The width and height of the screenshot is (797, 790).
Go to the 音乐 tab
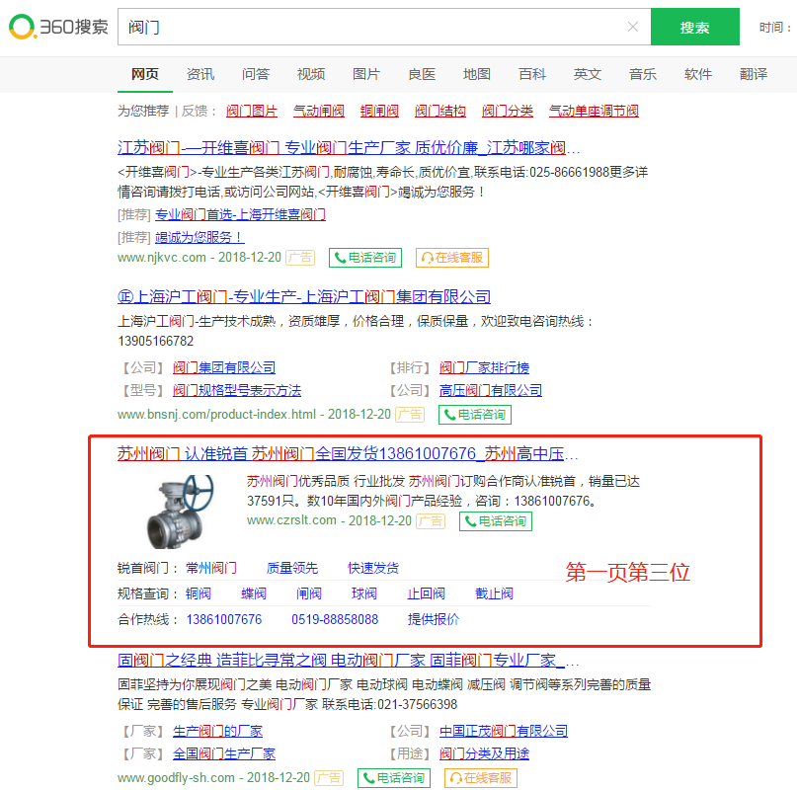(643, 74)
